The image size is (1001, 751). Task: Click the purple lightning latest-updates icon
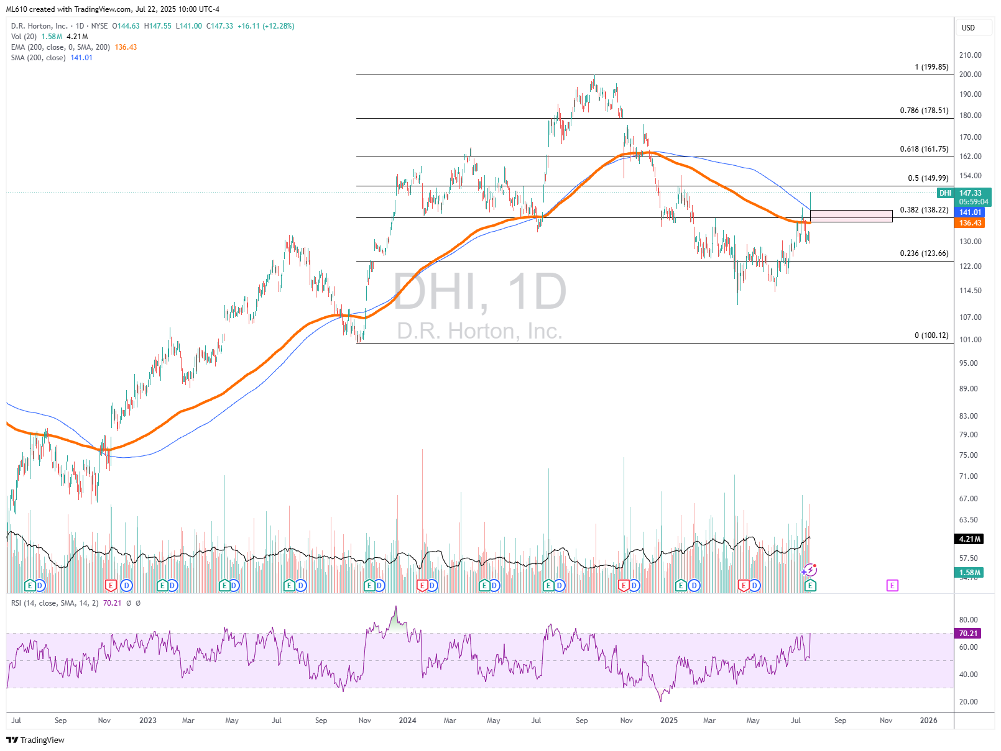click(x=810, y=570)
